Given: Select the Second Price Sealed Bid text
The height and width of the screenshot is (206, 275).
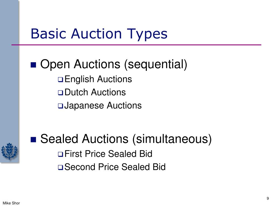Looking at the screenshot, I should (x=115, y=167).
